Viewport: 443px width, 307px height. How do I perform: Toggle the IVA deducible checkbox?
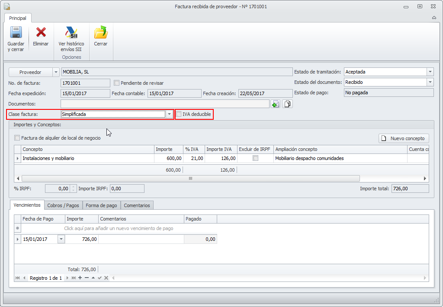pyautogui.click(x=179, y=114)
